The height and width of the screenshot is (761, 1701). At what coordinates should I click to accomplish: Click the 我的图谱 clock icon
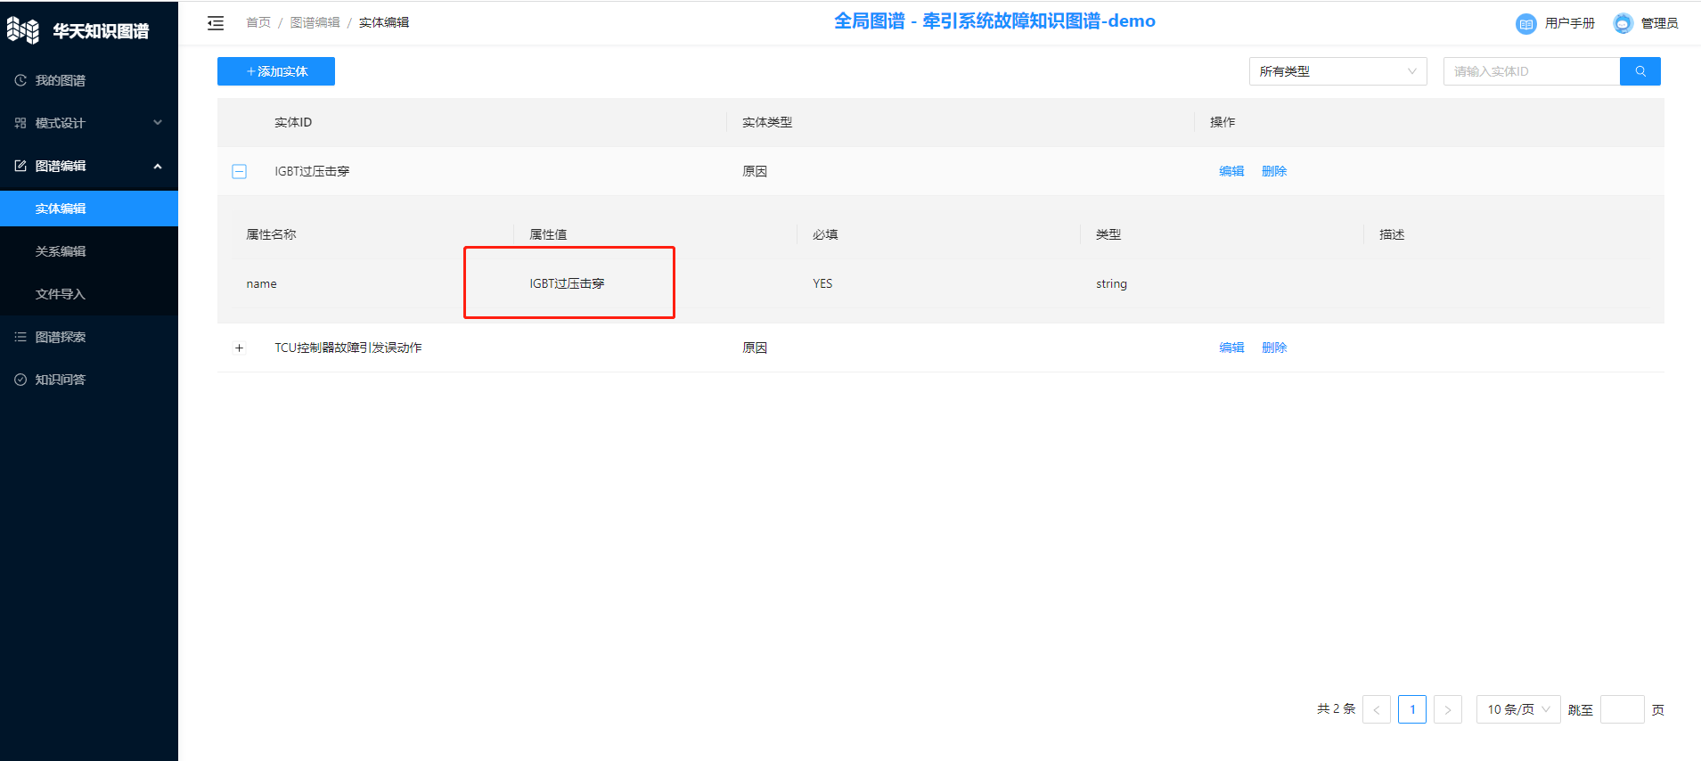[x=20, y=80]
